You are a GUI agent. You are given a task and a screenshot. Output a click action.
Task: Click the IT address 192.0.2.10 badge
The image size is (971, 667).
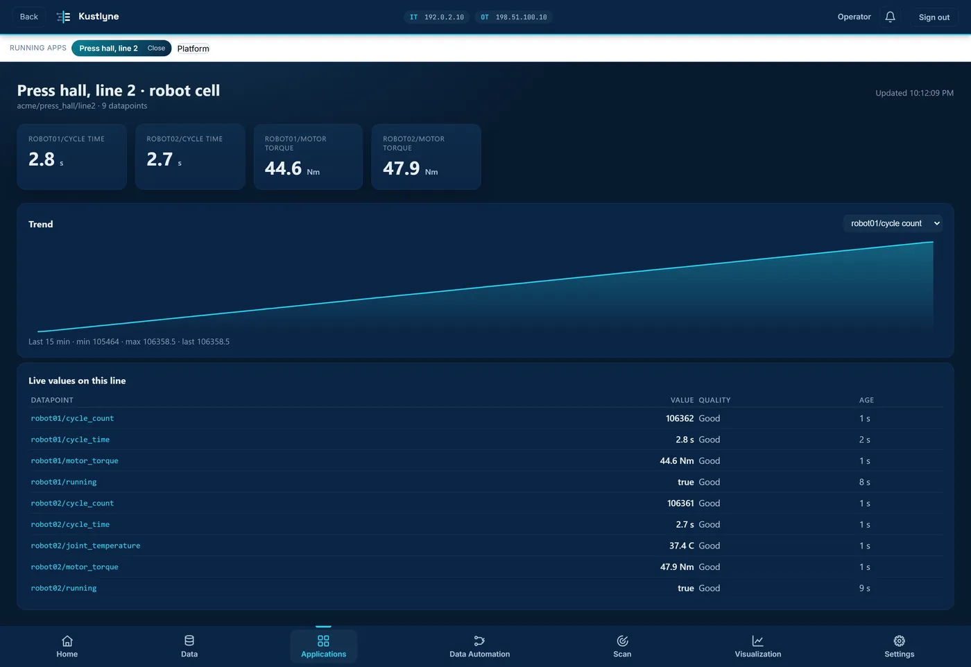[437, 17]
